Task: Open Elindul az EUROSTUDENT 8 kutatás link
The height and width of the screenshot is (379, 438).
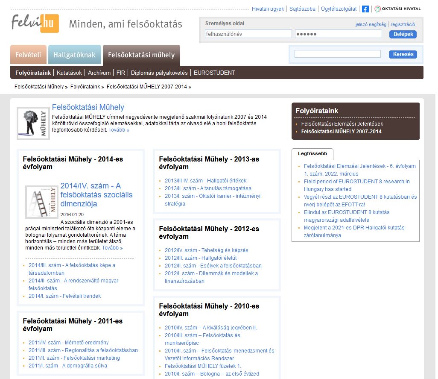Action: [347, 216]
